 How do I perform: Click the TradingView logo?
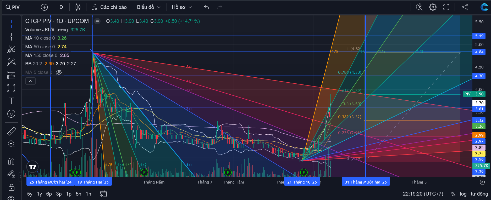tap(32, 167)
